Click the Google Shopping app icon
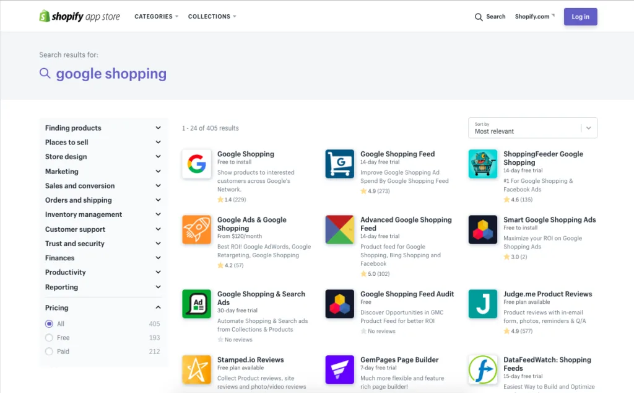The height and width of the screenshot is (393, 634). [196, 164]
